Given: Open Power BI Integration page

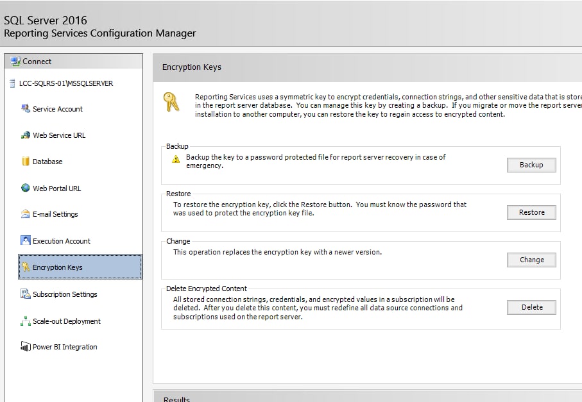Looking at the screenshot, I should pos(65,347).
